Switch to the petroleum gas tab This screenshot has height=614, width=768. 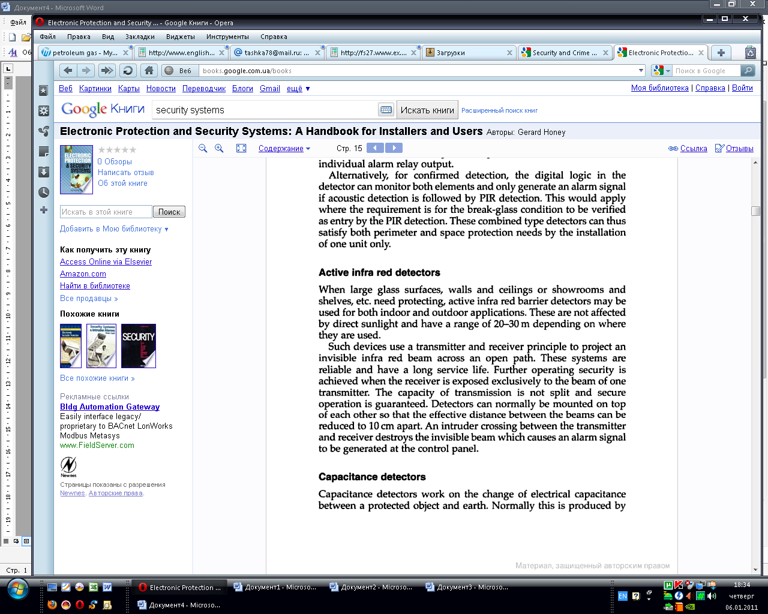click(84, 53)
